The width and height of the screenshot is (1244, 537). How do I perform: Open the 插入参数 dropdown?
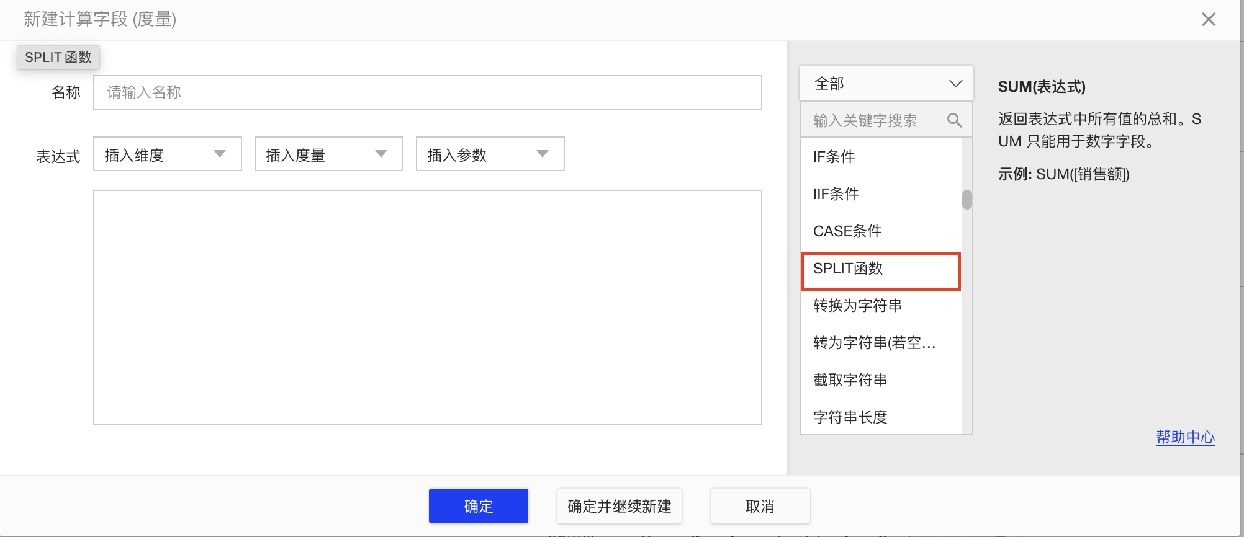490,154
